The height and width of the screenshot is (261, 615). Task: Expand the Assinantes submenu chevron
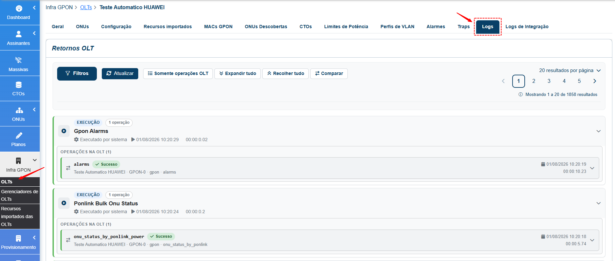(34, 33)
